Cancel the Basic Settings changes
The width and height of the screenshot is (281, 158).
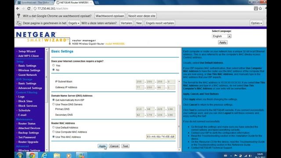click(114, 146)
